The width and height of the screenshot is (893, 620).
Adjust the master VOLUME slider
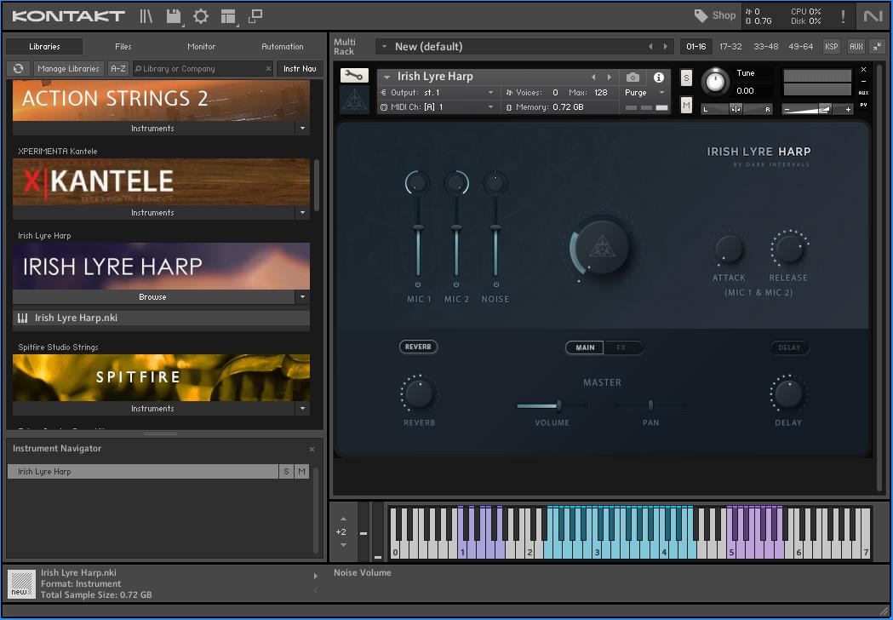pyautogui.click(x=558, y=406)
